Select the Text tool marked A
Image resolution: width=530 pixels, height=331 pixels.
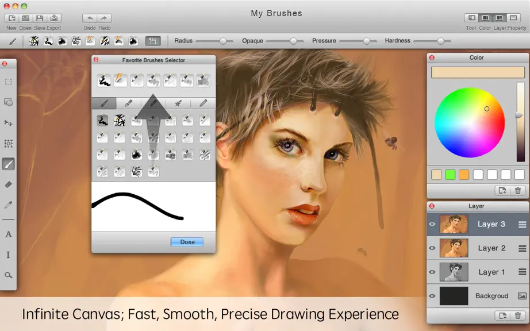tap(9, 234)
